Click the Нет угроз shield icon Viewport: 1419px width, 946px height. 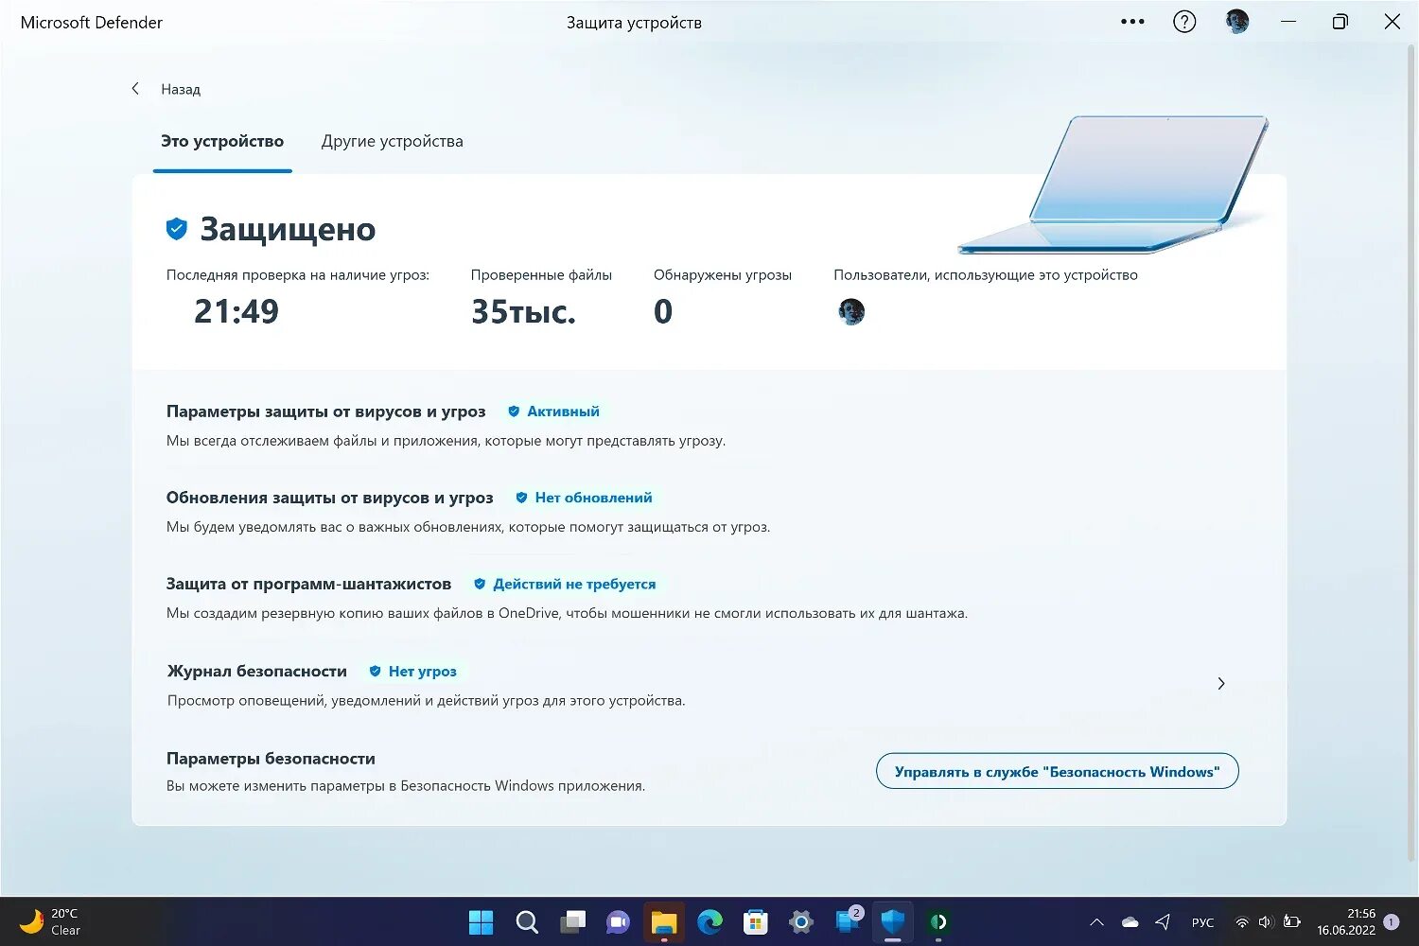(375, 672)
